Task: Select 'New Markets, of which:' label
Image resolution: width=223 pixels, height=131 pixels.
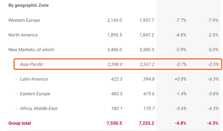Action: 32,49
